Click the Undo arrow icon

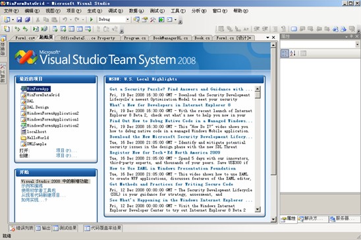click(65, 20)
